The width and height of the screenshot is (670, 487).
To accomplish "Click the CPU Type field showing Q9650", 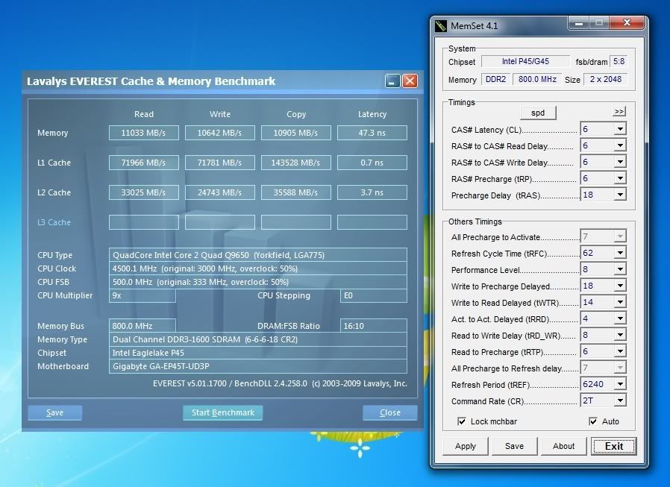I will (258, 255).
